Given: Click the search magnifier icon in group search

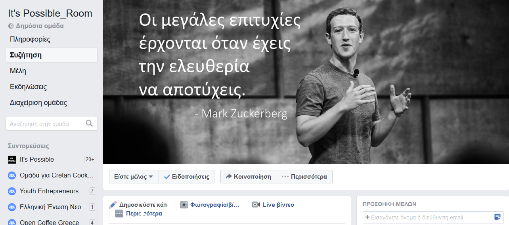Looking at the screenshot, I should click(89, 124).
